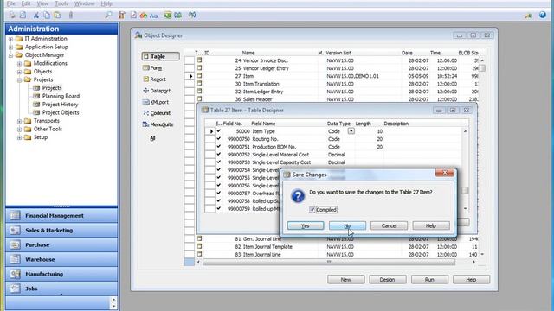Viewport: 554px width, 311px height.
Task: Open the Manufacturing section
Action: pos(61,274)
